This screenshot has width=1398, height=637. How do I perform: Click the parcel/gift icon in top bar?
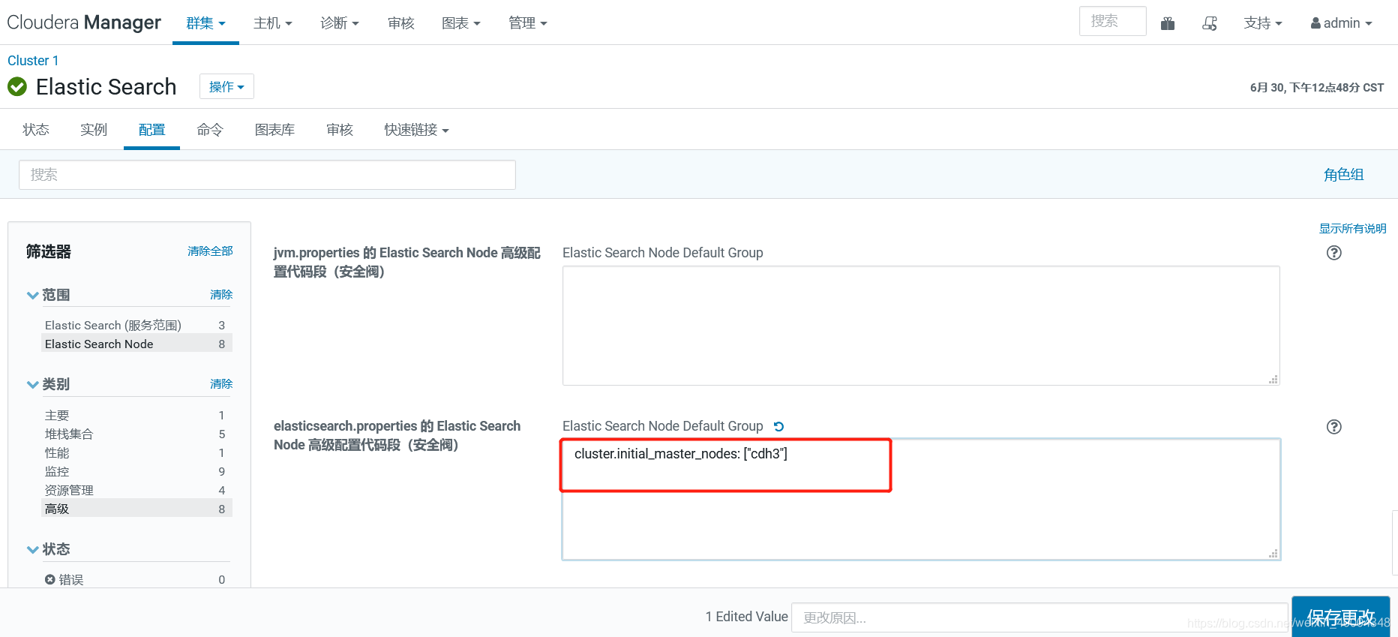pyautogui.click(x=1168, y=23)
